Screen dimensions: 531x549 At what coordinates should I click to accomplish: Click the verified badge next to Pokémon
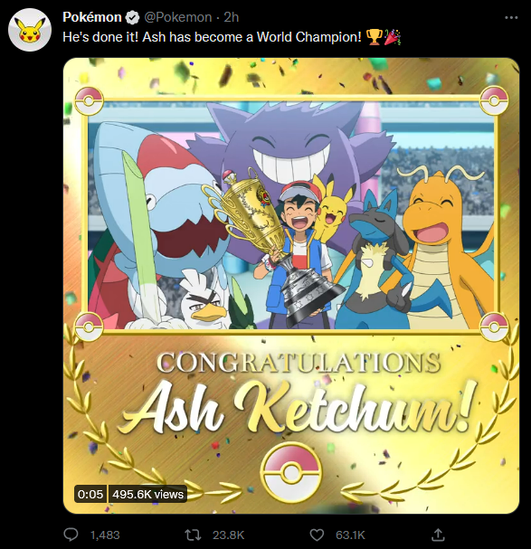coord(132,17)
